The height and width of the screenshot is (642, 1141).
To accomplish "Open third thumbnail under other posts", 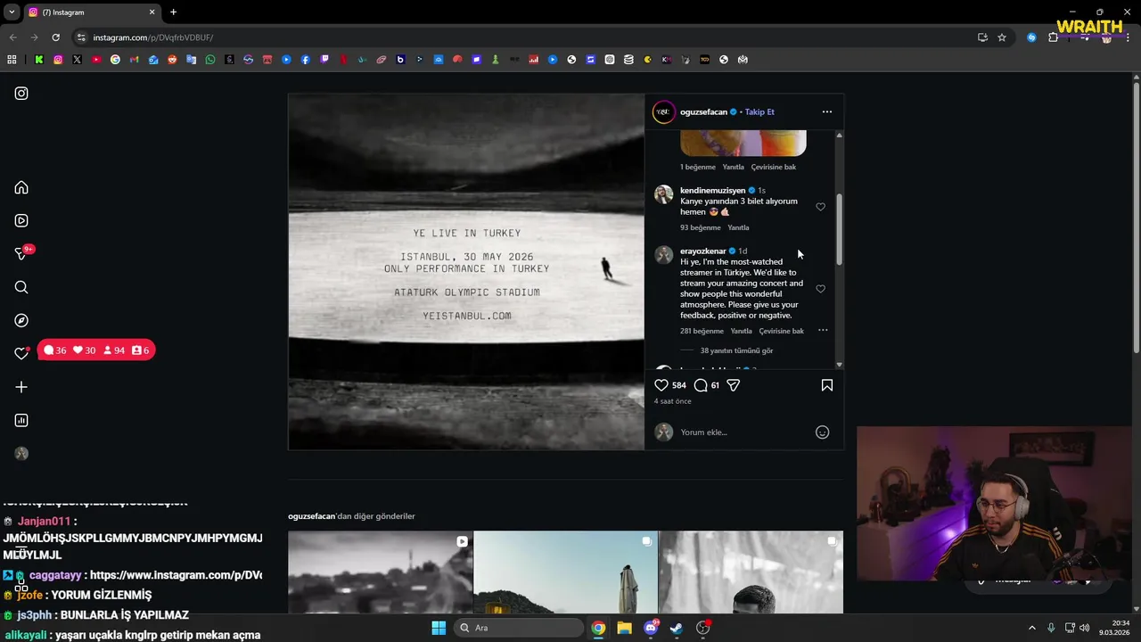I will (751, 572).
